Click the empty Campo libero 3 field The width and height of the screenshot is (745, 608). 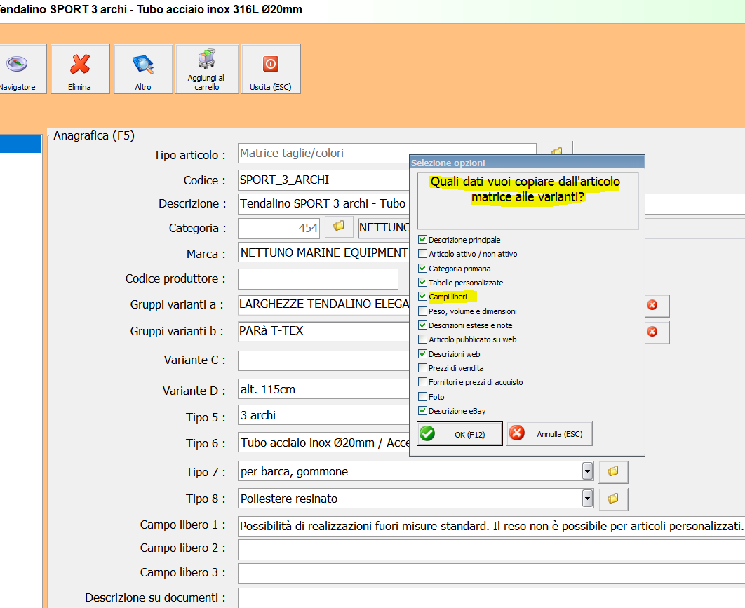click(x=491, y=574)
